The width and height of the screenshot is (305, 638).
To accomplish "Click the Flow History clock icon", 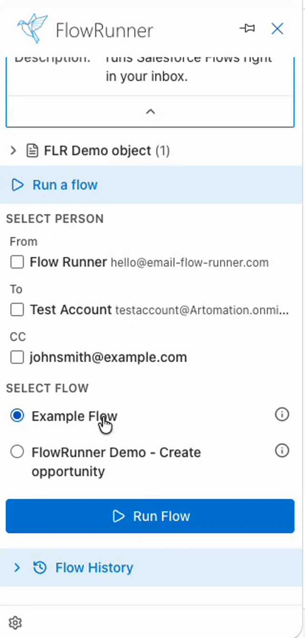I will (x=40, y=568).
